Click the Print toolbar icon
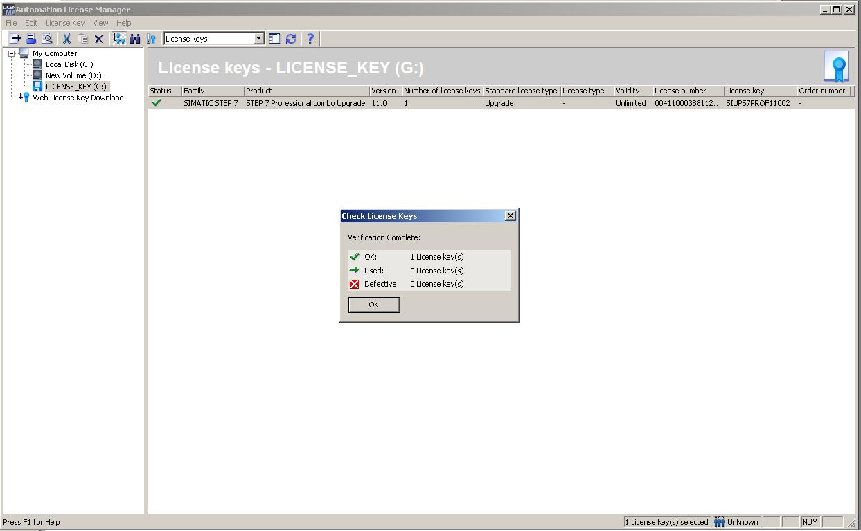This screenshot has height=531, width=861. pos(30,39)
